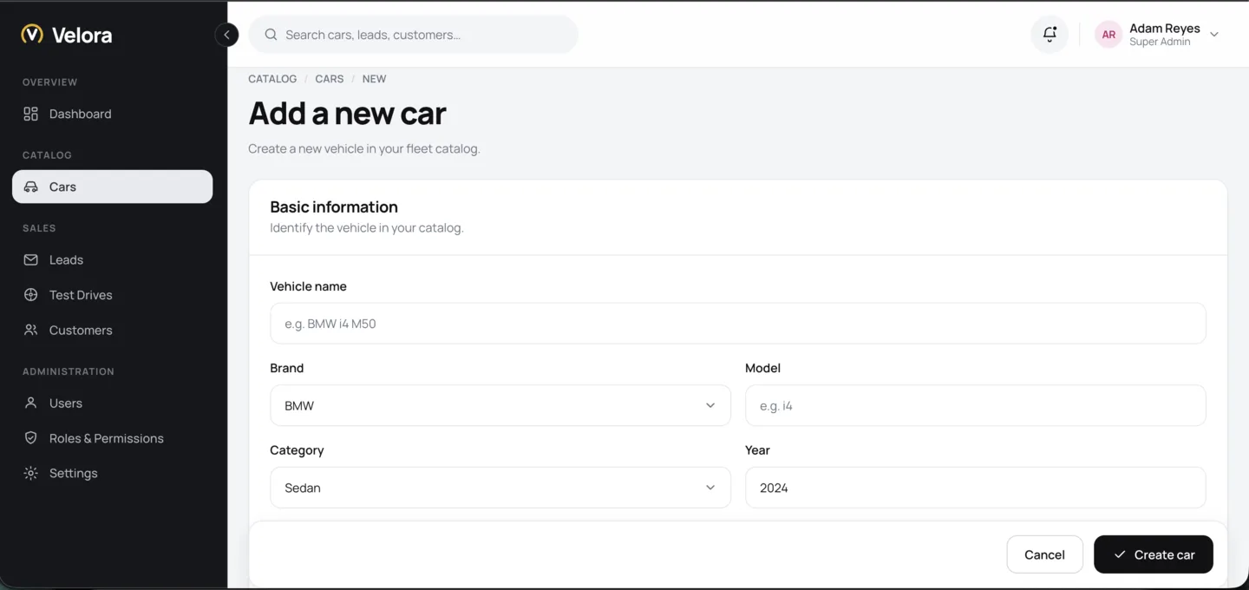Click the Create car button

coord(1154,554)
